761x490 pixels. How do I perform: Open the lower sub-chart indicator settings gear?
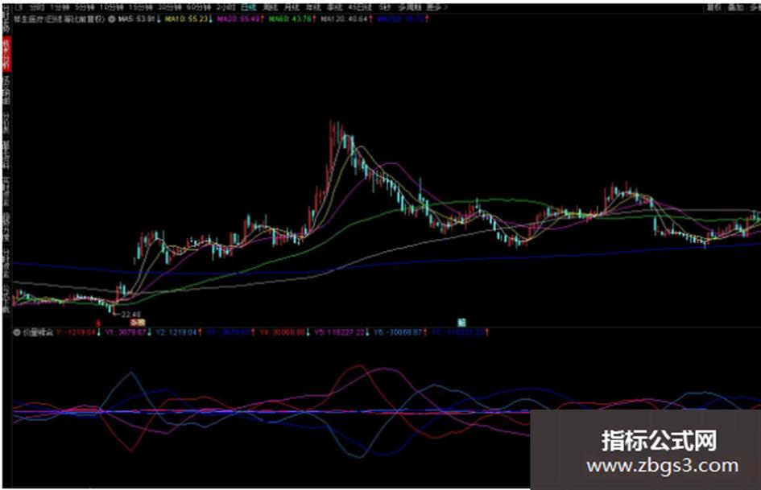17,332
